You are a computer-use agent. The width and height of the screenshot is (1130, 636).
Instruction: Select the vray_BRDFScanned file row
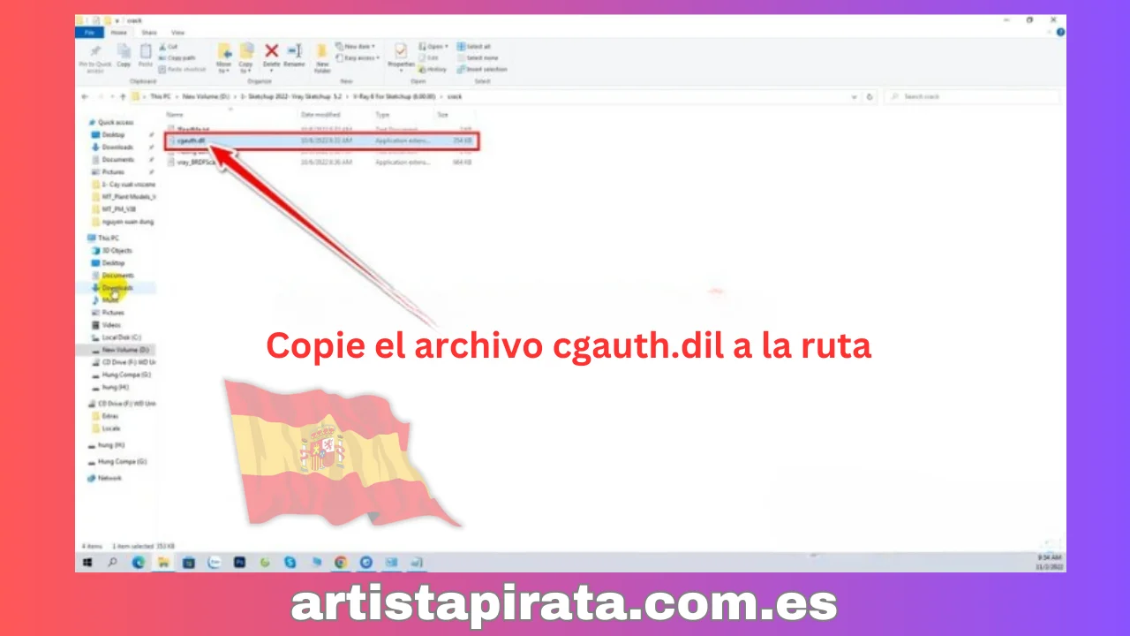point(321,163)
